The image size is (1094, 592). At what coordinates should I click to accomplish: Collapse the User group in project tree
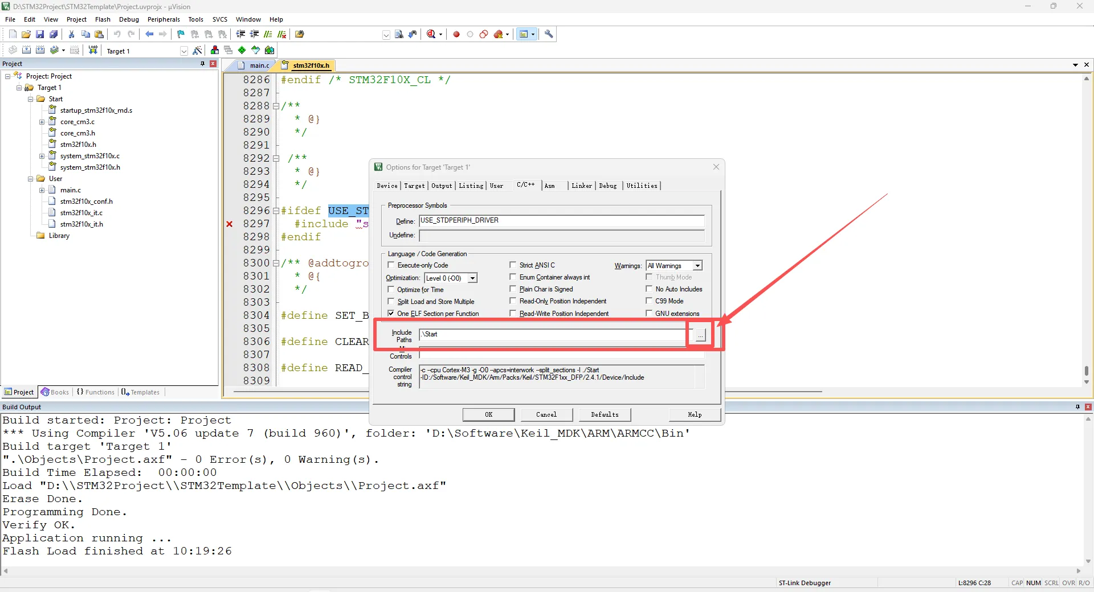(31, 179)
